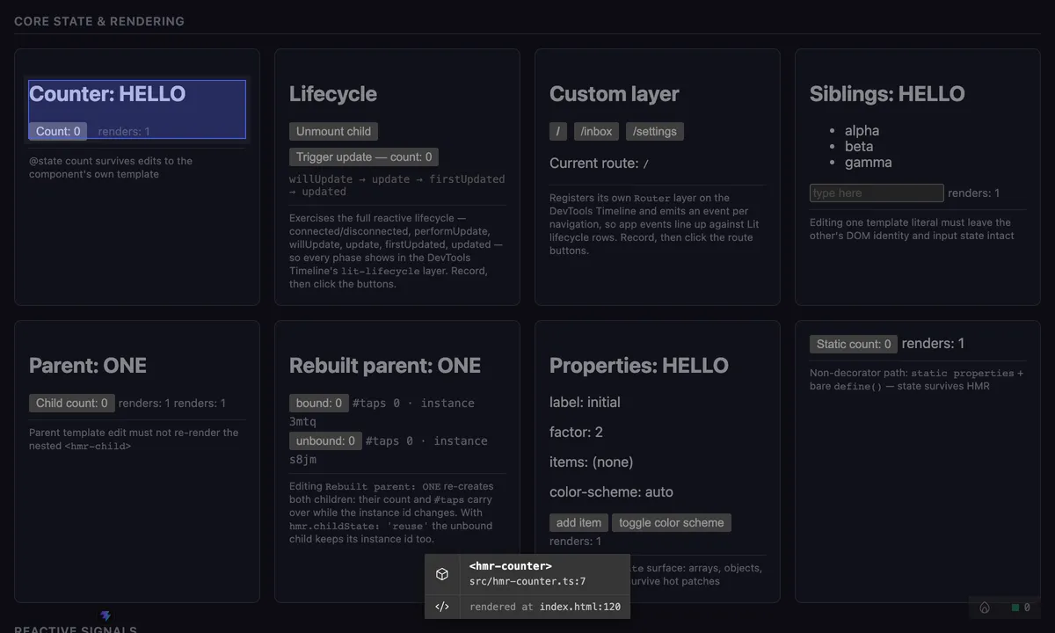Click the 'color-scheme: auto' line
Image resolution: width=1055 pixels, height=633 pixels.
click(x=611, y=491)
